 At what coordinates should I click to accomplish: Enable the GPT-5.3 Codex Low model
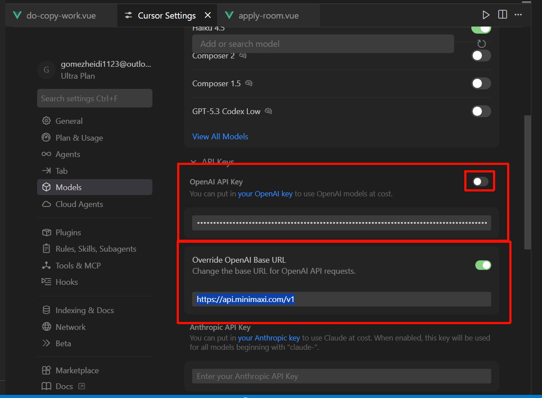(x=481, y=111)
